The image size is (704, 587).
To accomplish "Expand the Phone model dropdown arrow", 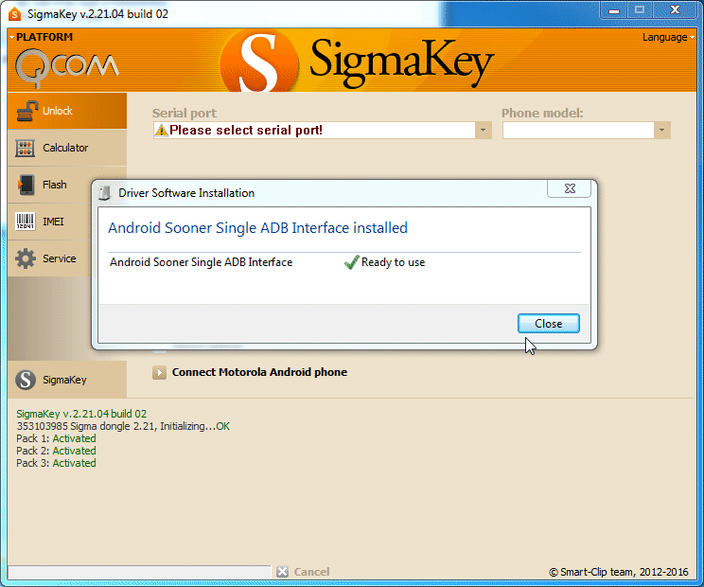I will (x=661, y=131).
